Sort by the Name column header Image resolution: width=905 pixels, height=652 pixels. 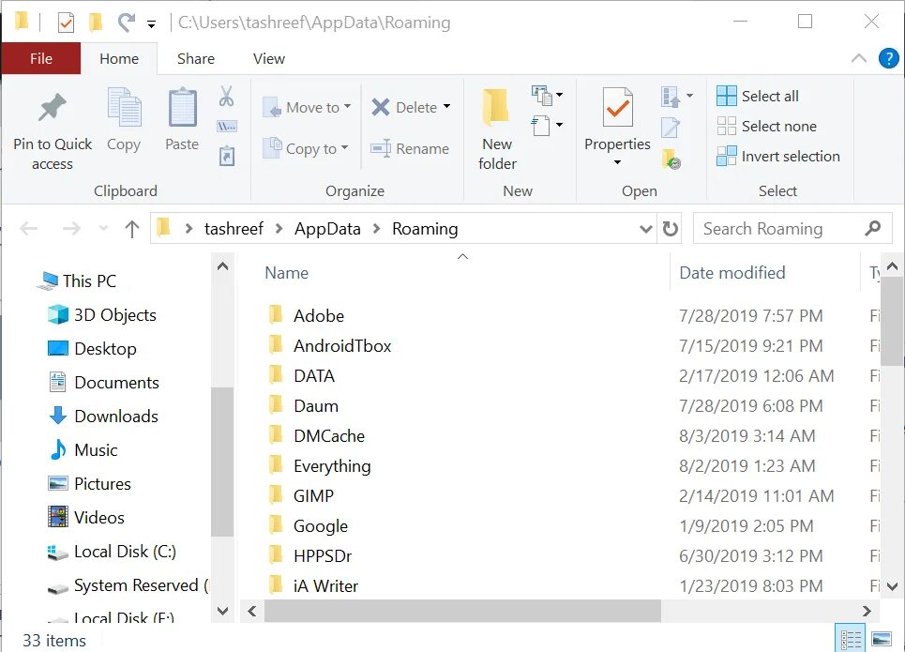[x=287, y=273]
